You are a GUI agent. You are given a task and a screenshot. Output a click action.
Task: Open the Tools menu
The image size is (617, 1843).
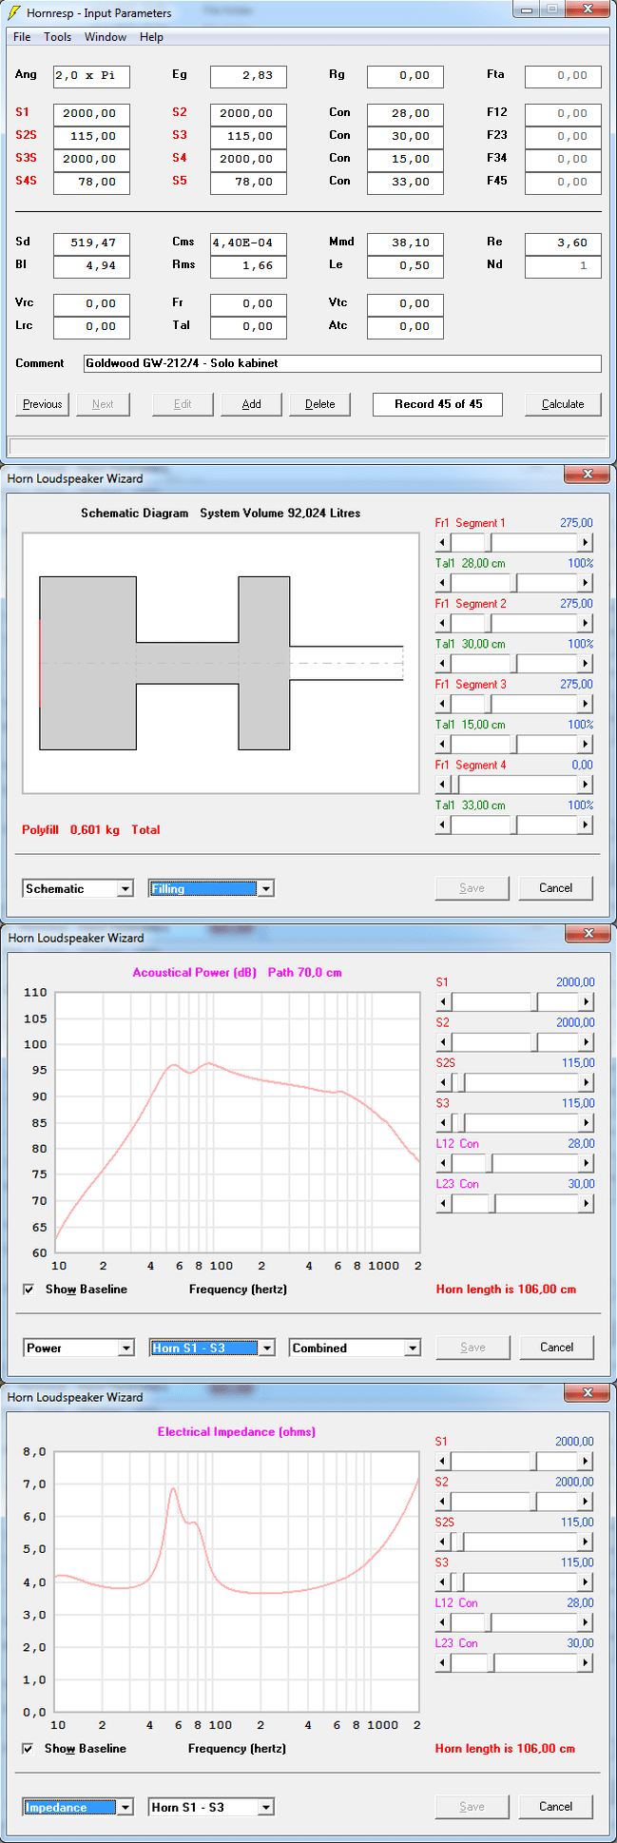[x=57, y=37]
